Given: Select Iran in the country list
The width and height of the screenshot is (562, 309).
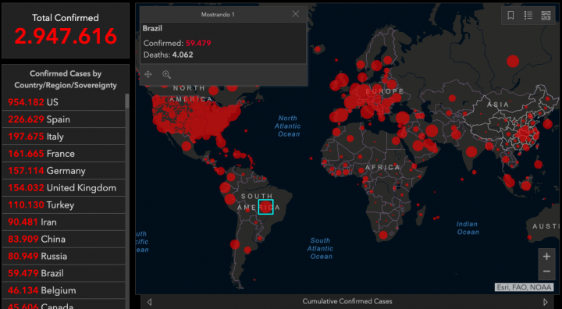Looking at the screenshot, I should coord(63,222).
